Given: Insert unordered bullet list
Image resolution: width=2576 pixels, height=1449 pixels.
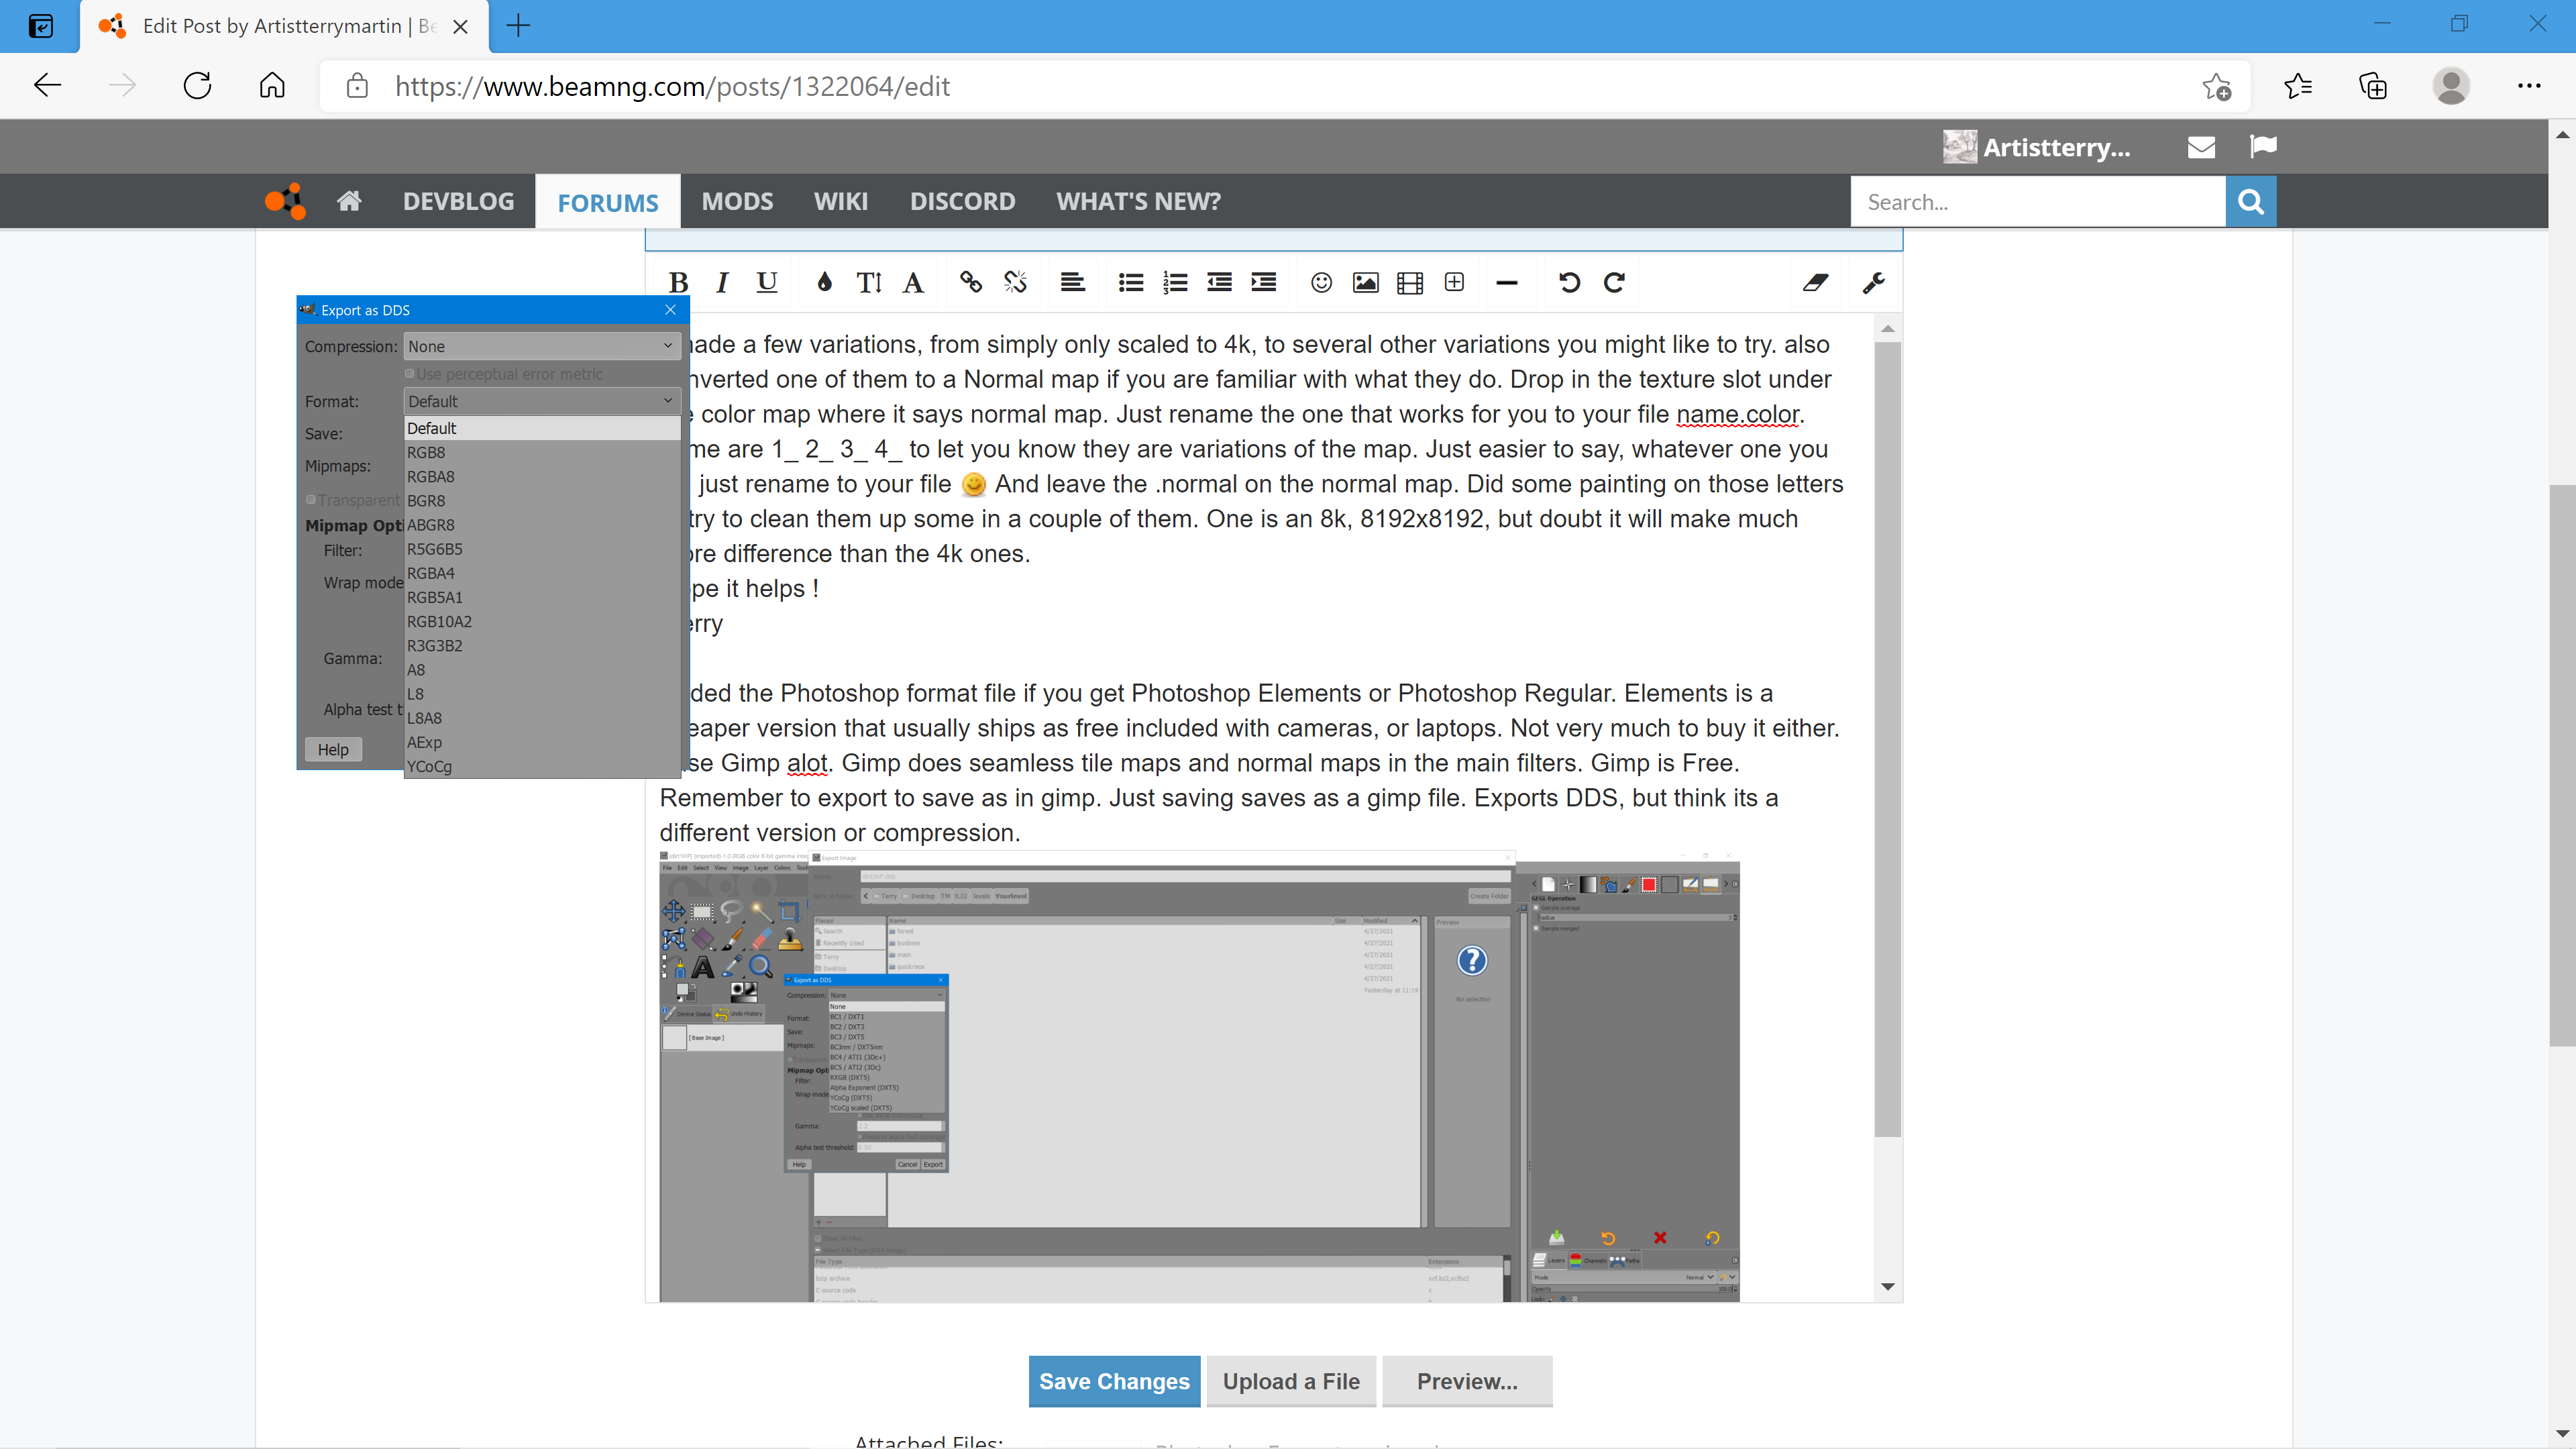Looking at the screenshot, I should click(1131, 283).
